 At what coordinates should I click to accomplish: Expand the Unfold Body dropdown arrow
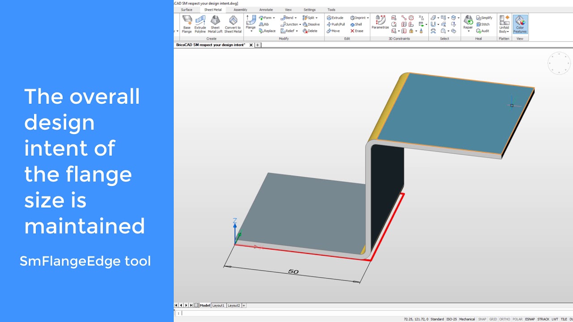(508, 32)
